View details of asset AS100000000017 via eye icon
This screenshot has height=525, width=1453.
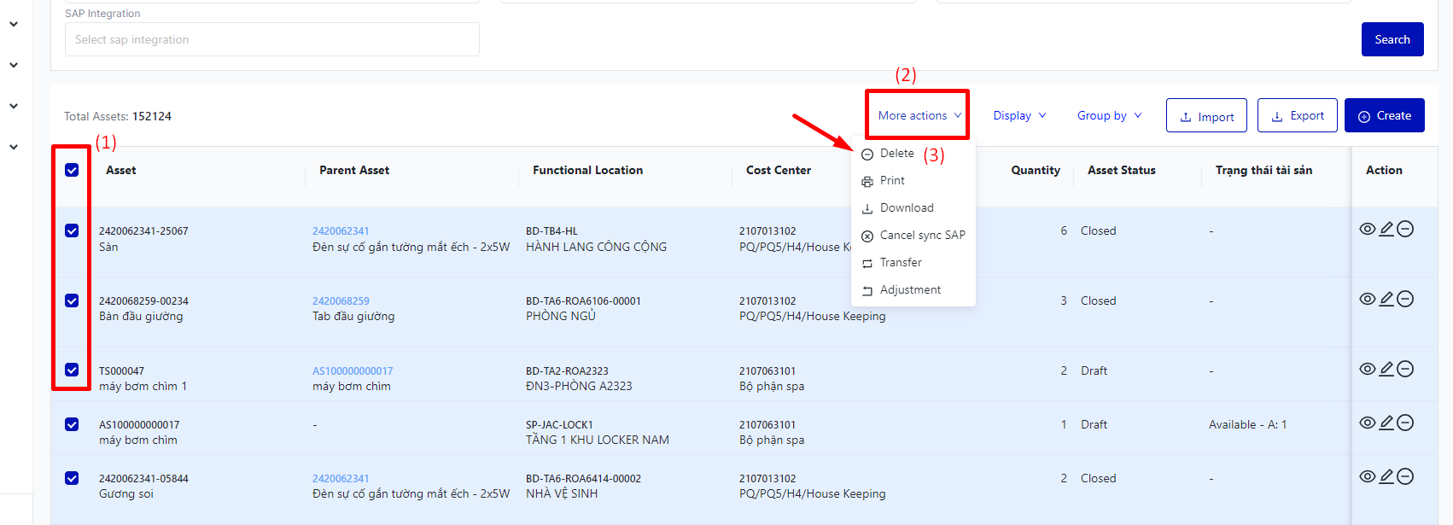(1367, 423)
